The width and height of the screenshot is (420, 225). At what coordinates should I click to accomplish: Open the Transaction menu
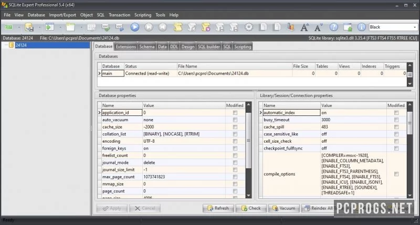click(x=120, y=15)
